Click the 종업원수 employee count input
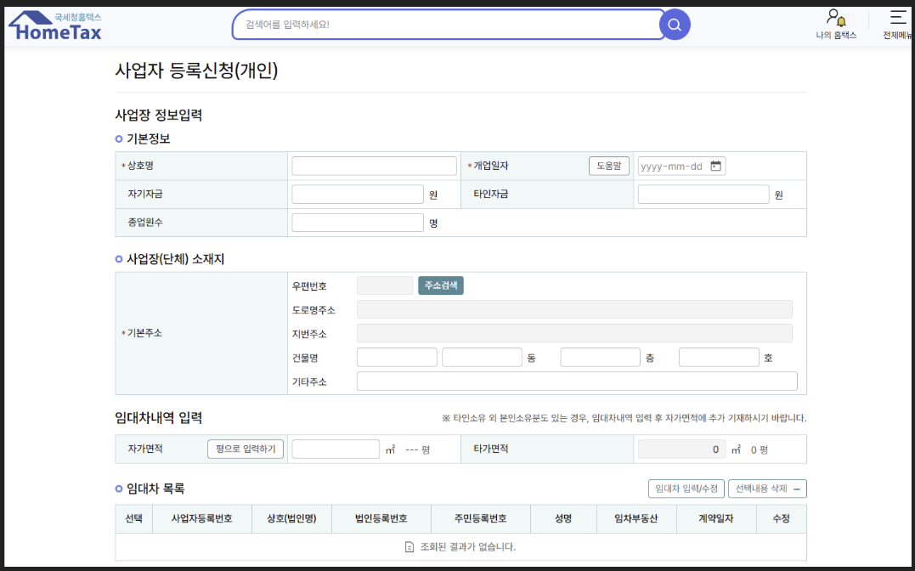 pyautogui.click(x=357, y=222)
